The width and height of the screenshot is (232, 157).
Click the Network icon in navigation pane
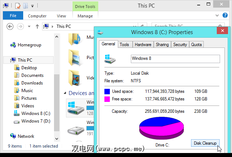coord(13,136)
